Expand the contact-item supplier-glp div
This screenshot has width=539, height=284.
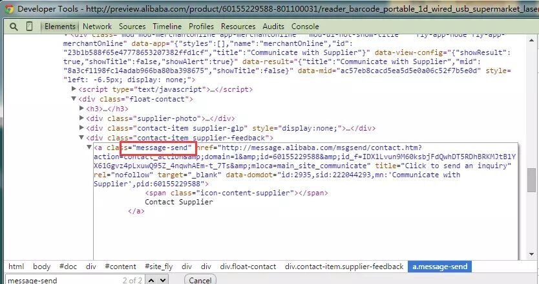pyautogui.click(x=81, y=128)
